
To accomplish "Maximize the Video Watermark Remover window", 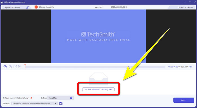I will 190,2.
